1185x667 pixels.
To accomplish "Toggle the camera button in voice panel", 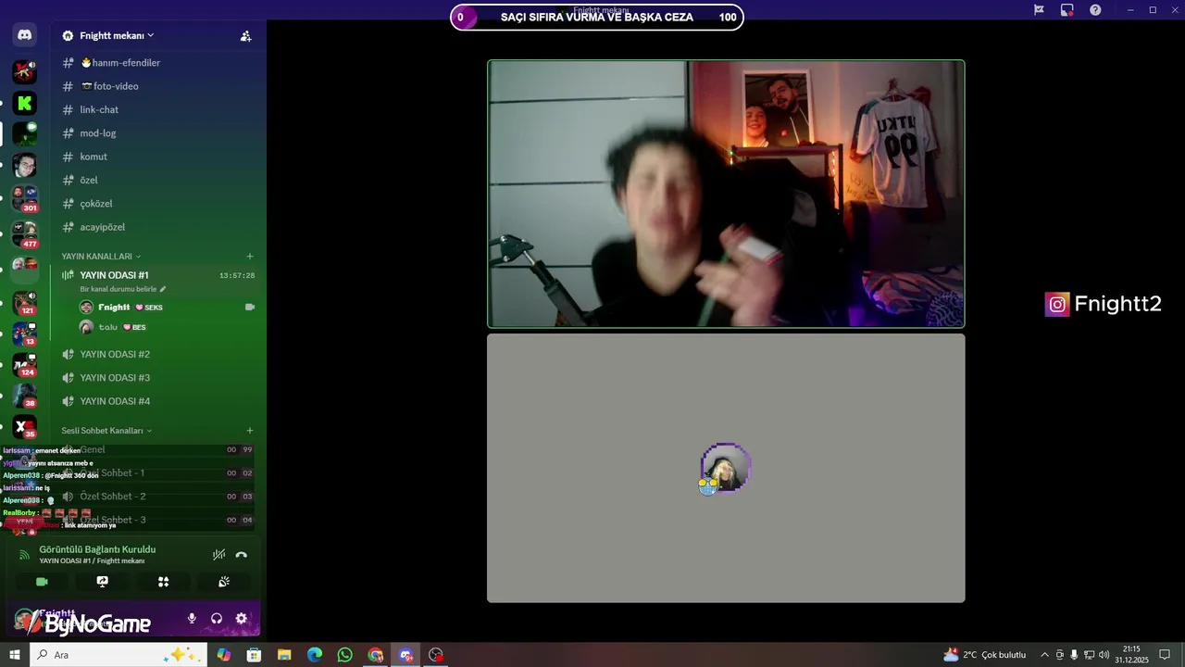I will 42,582.
